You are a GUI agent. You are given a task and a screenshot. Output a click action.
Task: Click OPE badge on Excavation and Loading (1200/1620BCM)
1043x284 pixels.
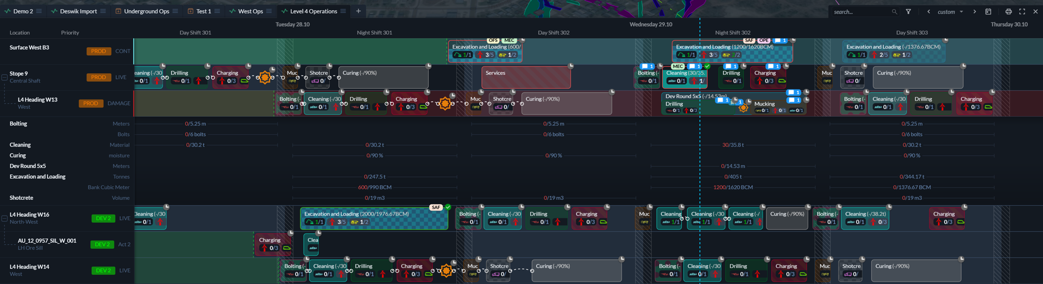pos(764,40)
